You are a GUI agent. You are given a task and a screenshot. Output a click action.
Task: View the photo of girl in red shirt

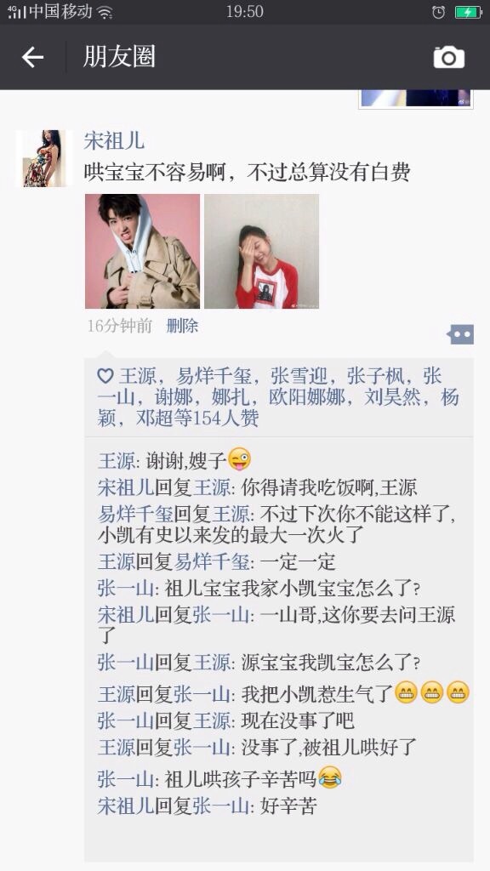tap(262, 251)
